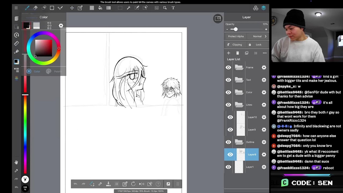Open the ruler tool in sidebar

17,43
